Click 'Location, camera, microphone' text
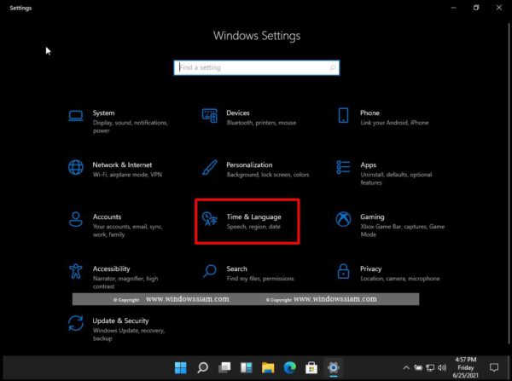Screen dimensions: 512x381 400,278
